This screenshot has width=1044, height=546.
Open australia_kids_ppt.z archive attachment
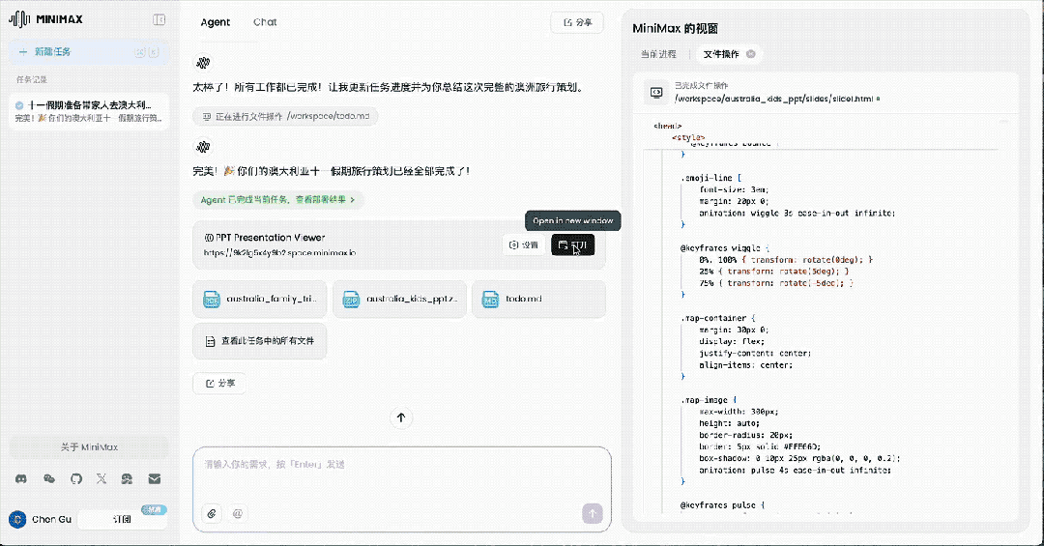tap(399, 299)
